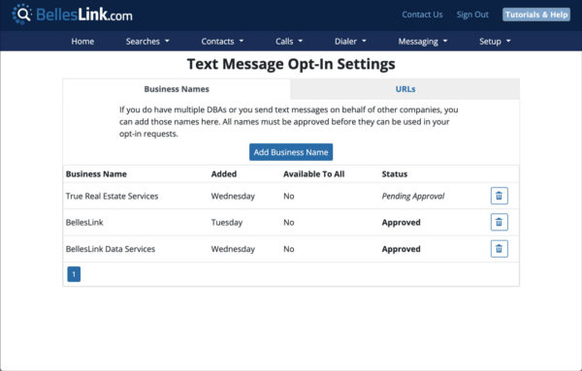
Task: Open Tutorials & Help
Action: 536,15
